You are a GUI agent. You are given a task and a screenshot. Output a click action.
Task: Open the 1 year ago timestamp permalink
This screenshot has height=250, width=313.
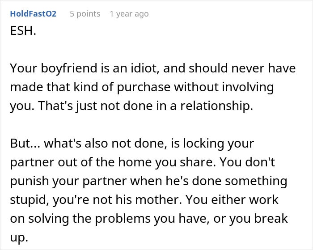tap(129, 14)
